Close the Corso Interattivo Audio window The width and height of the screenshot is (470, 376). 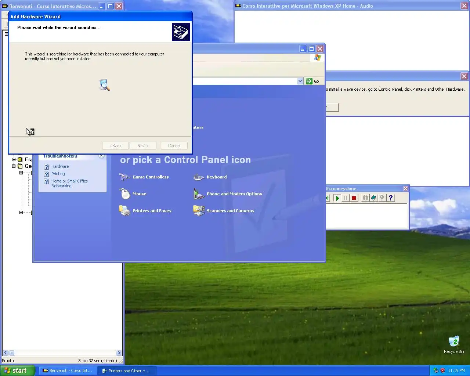coord(464,6)
